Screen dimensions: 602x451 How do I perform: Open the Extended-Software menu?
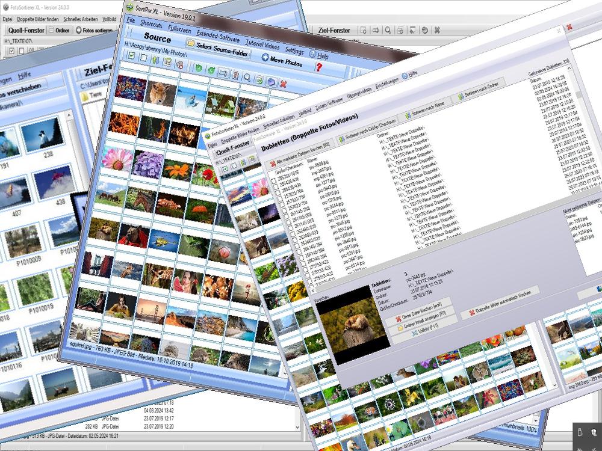pos(218,40)
